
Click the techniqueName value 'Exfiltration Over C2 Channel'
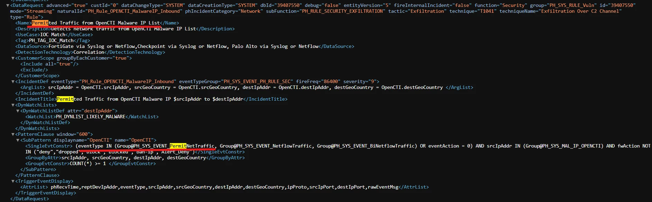click(x=580, y=11)
